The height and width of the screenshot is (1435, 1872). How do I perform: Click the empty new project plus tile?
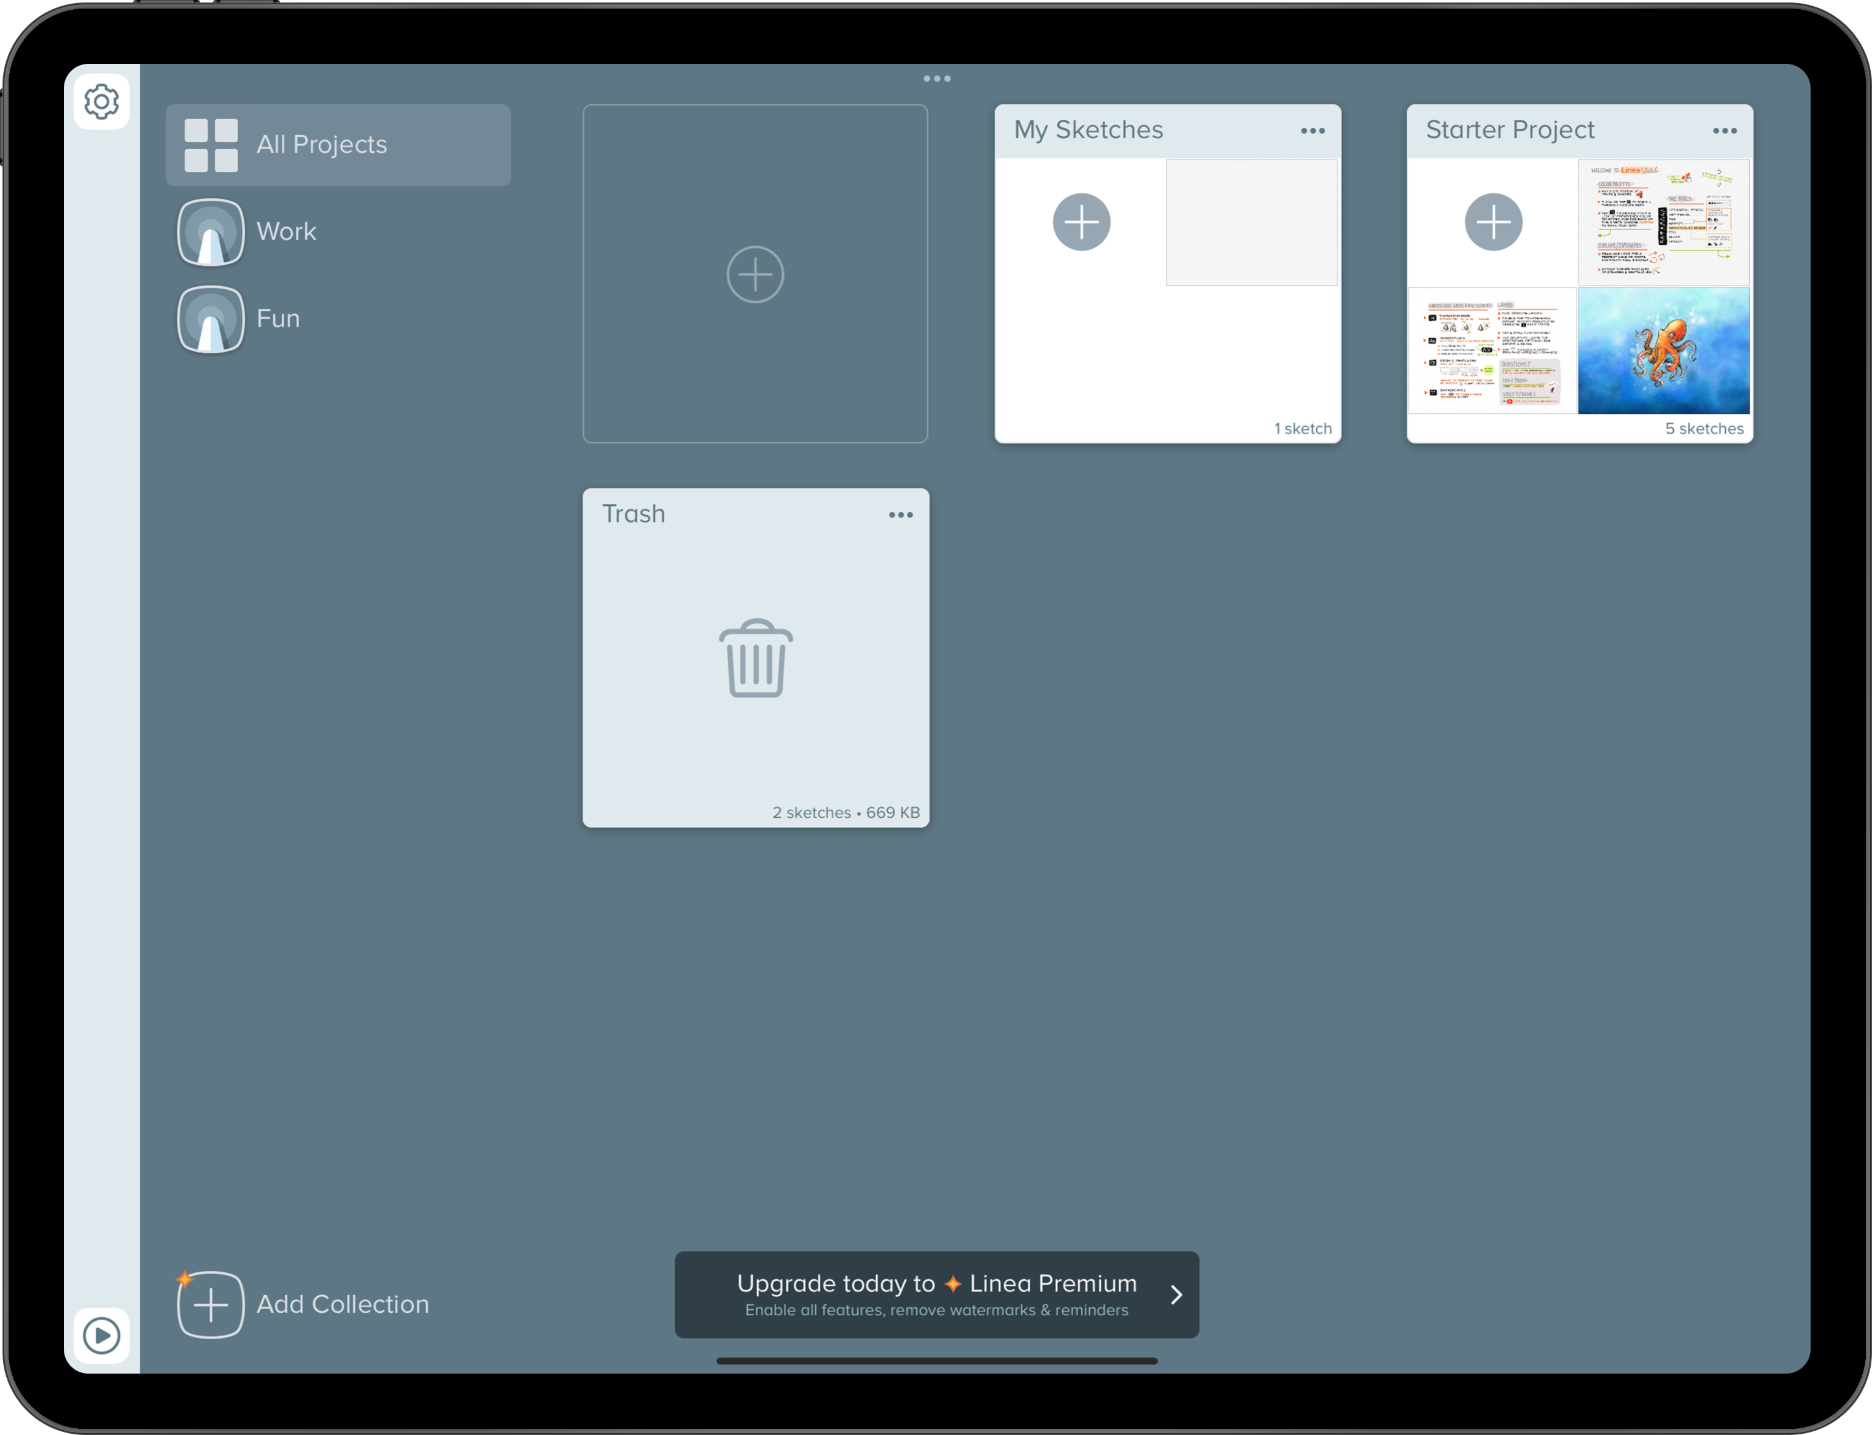tap(755, 274)
